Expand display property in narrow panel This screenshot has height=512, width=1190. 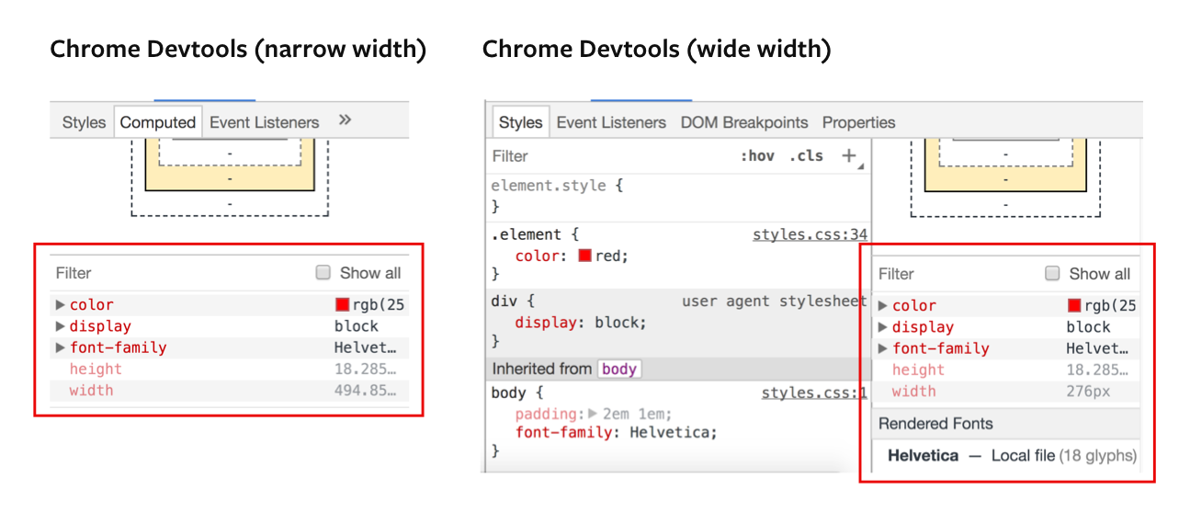coord(61,326)
